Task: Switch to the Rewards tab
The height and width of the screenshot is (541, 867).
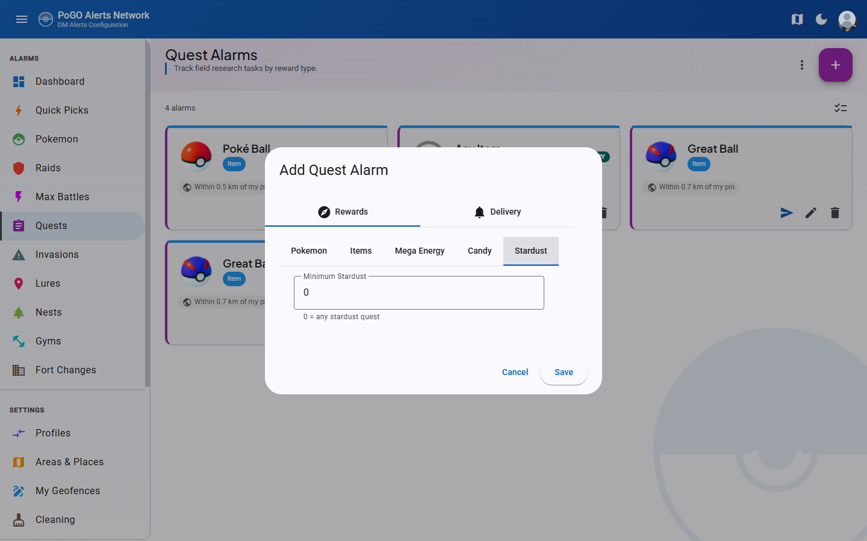Action: [343, 212]
